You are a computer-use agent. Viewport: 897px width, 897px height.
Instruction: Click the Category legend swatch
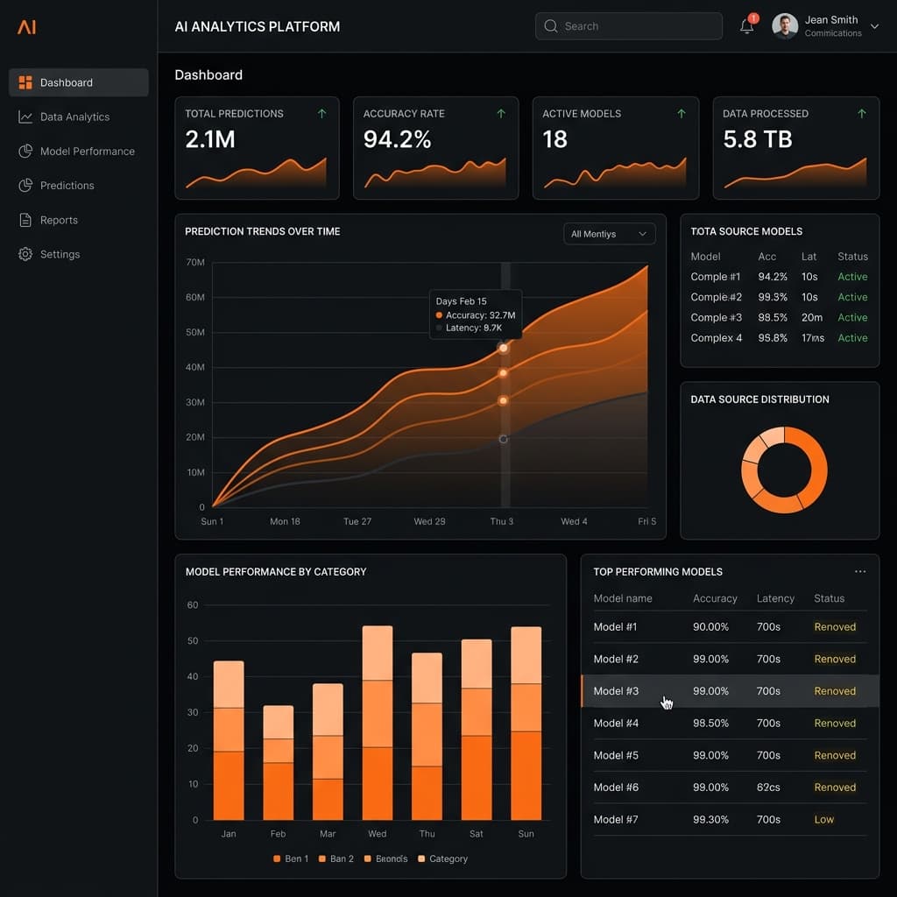(x=421, y=858)
